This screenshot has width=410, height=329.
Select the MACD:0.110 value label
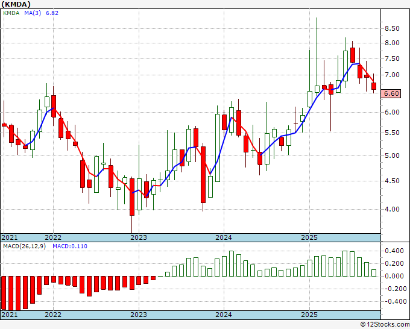(x=70, y=246)
